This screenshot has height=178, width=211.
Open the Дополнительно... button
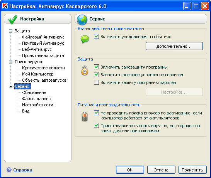tap(174, 46)
